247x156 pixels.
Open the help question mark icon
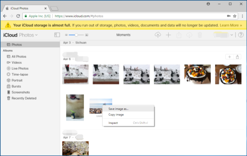pos(241,35)
